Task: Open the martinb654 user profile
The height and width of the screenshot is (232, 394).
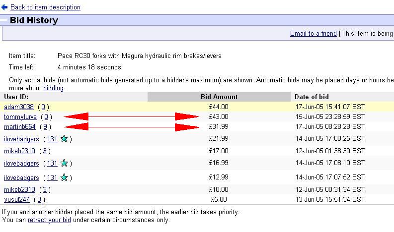Action: coord(20,127)
